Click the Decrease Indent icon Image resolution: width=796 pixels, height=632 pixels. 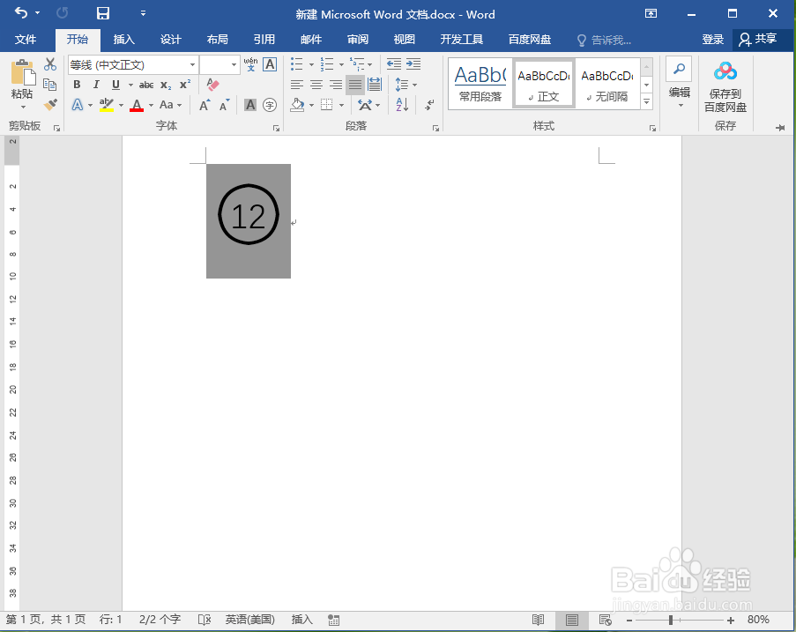tap(393, 64)
